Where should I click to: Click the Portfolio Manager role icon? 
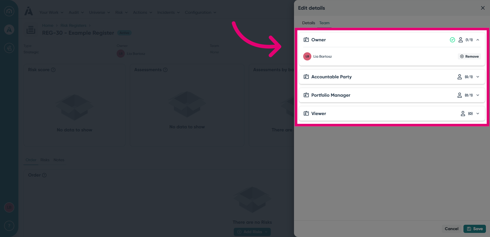click(306, 95)
